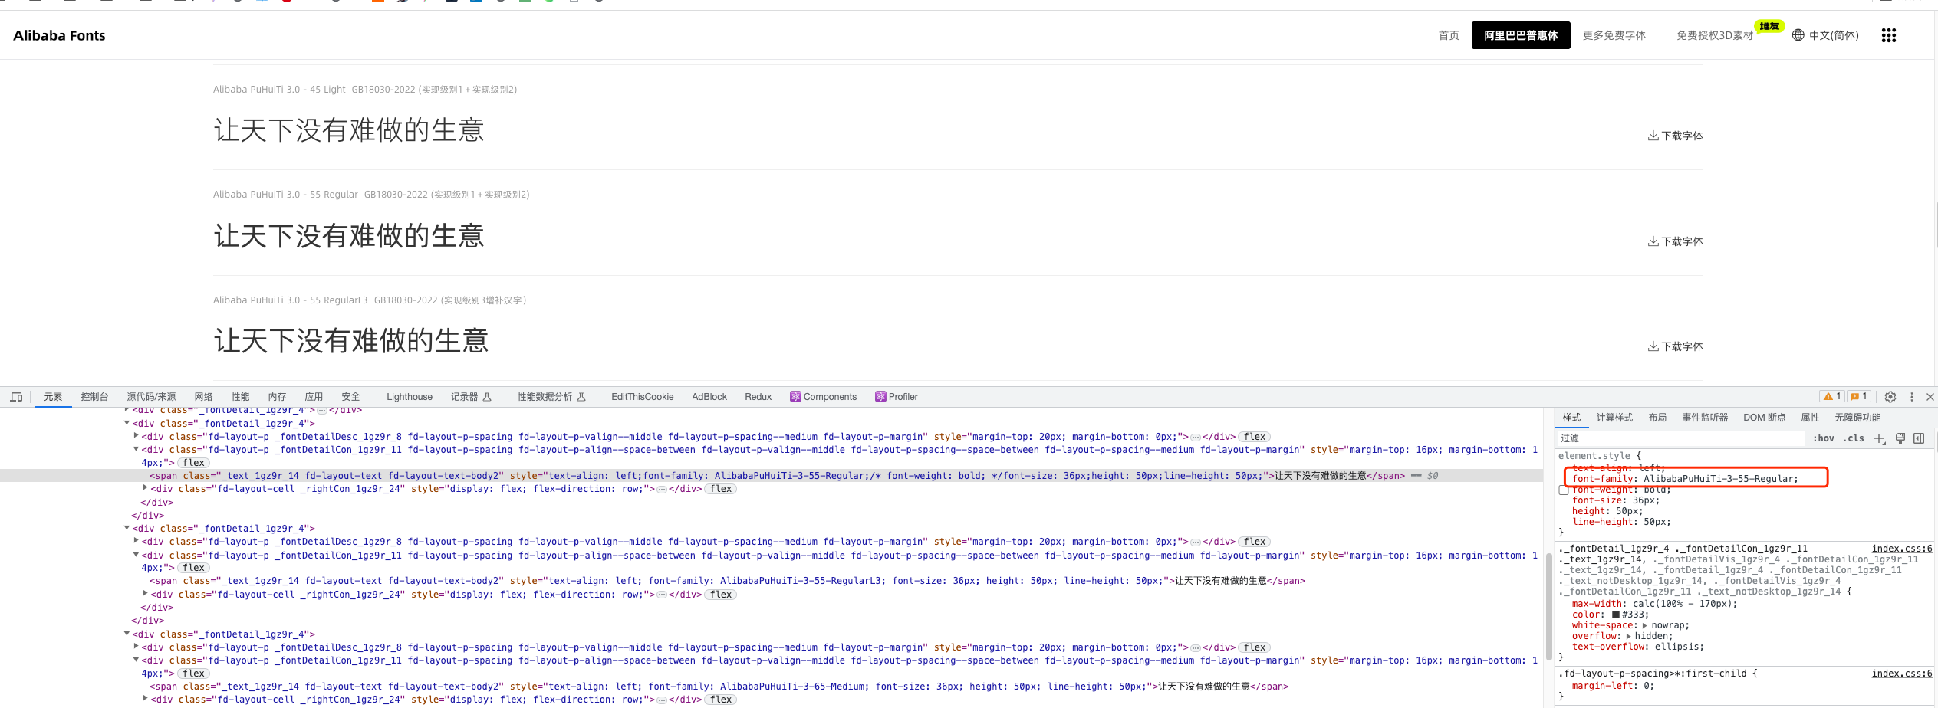Click the new style rule plus icon
This screenshot has width=1938, height=708.
1879,438
